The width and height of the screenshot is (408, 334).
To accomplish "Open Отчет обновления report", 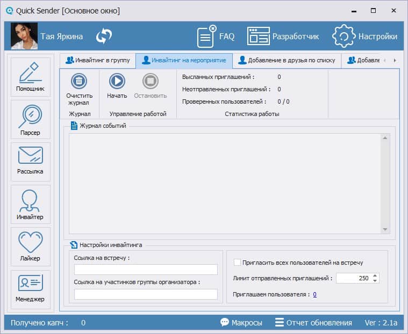I will (313, 323).
